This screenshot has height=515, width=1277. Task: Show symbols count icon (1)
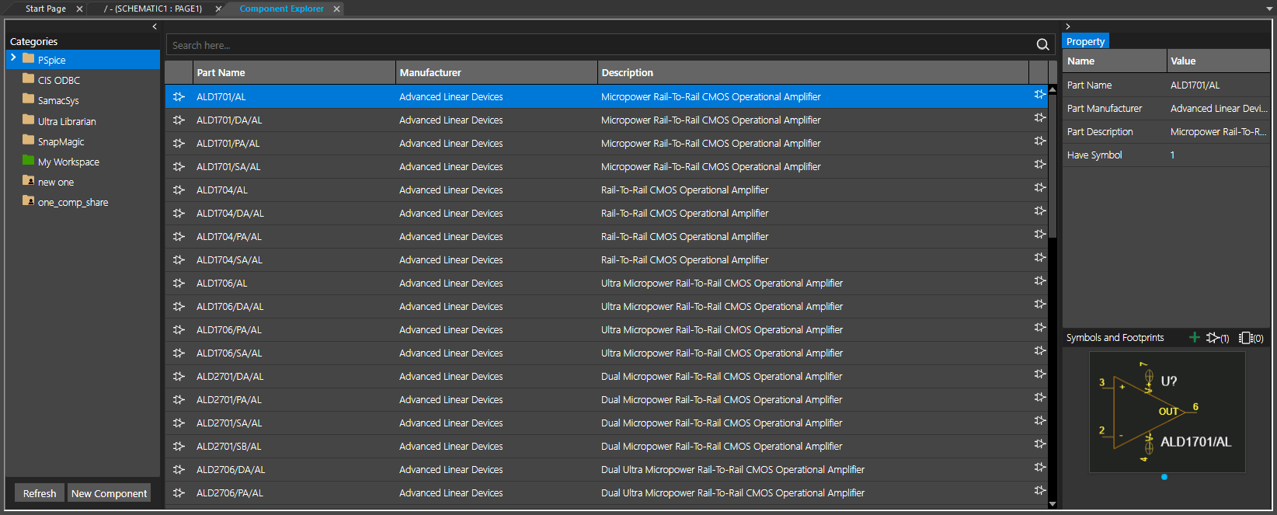click(1217, 338)
